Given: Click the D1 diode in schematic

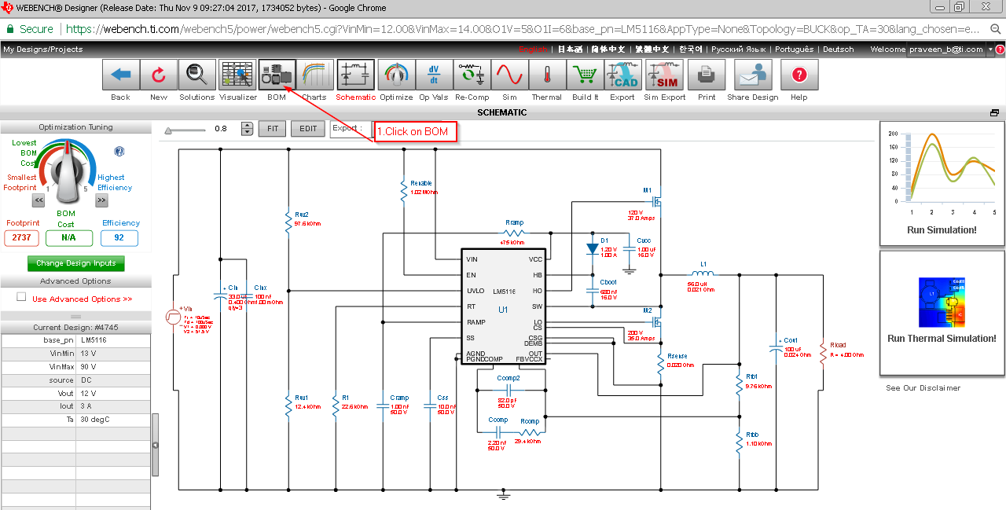Looking at the screenshot, I should [593, 249].
